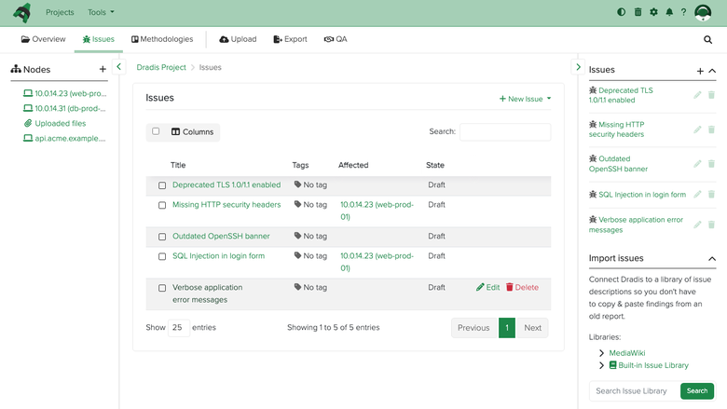The width and height of the screenshot is (727, 409).
Task: Add a new node with plus icon
Action: pyautogui.click(x=103, y=69)
